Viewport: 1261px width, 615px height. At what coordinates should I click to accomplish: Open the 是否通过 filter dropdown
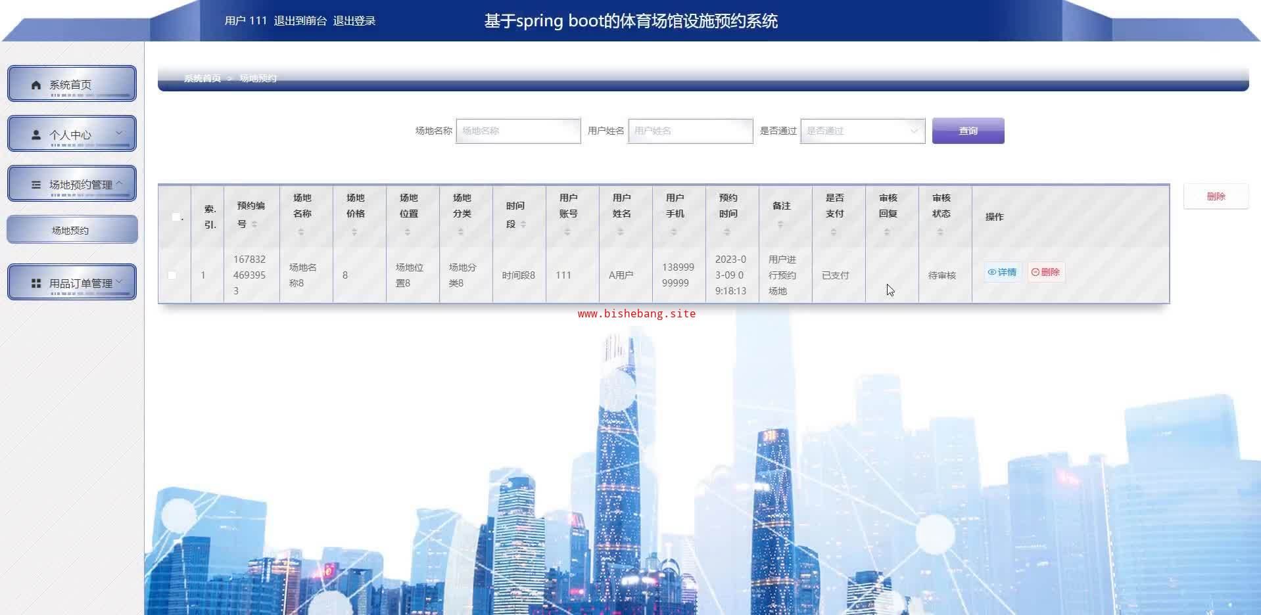(863, 131)
